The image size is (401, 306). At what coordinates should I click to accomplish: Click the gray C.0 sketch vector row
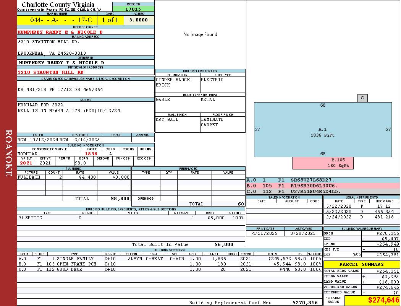tap(323, 191)
